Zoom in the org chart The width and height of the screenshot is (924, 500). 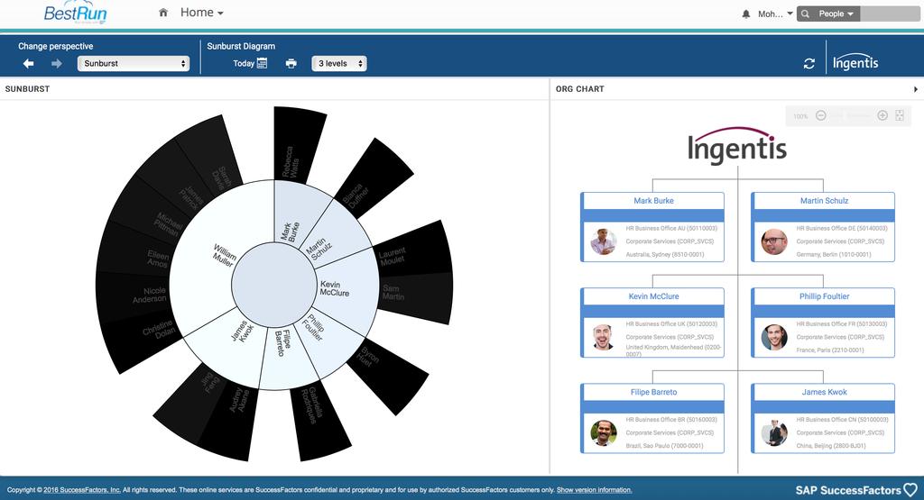(x=882, y=116)
